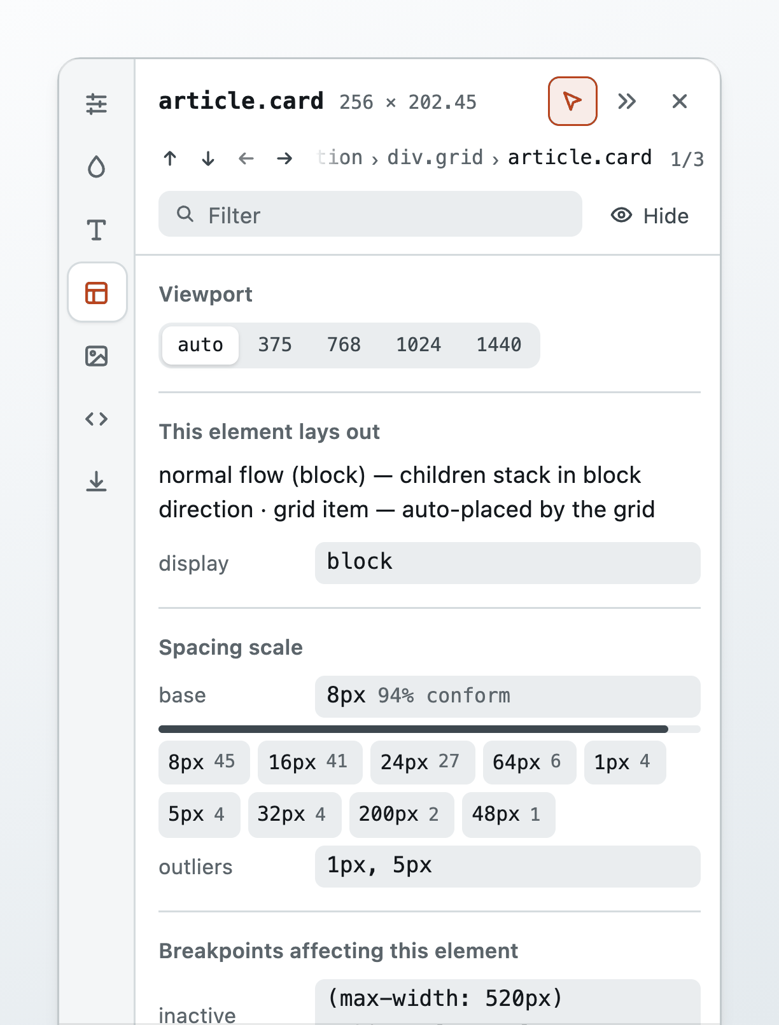This screenshot has height=1025, width=779.
Task: Open the download export sidebar panel
Action: [x=97, y=482]
